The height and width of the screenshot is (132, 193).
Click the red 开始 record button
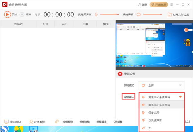tap(8, 14)
